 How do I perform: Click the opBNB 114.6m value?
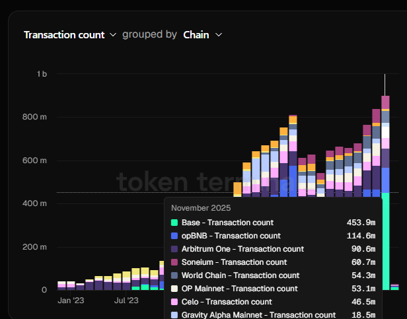(361, 236)
